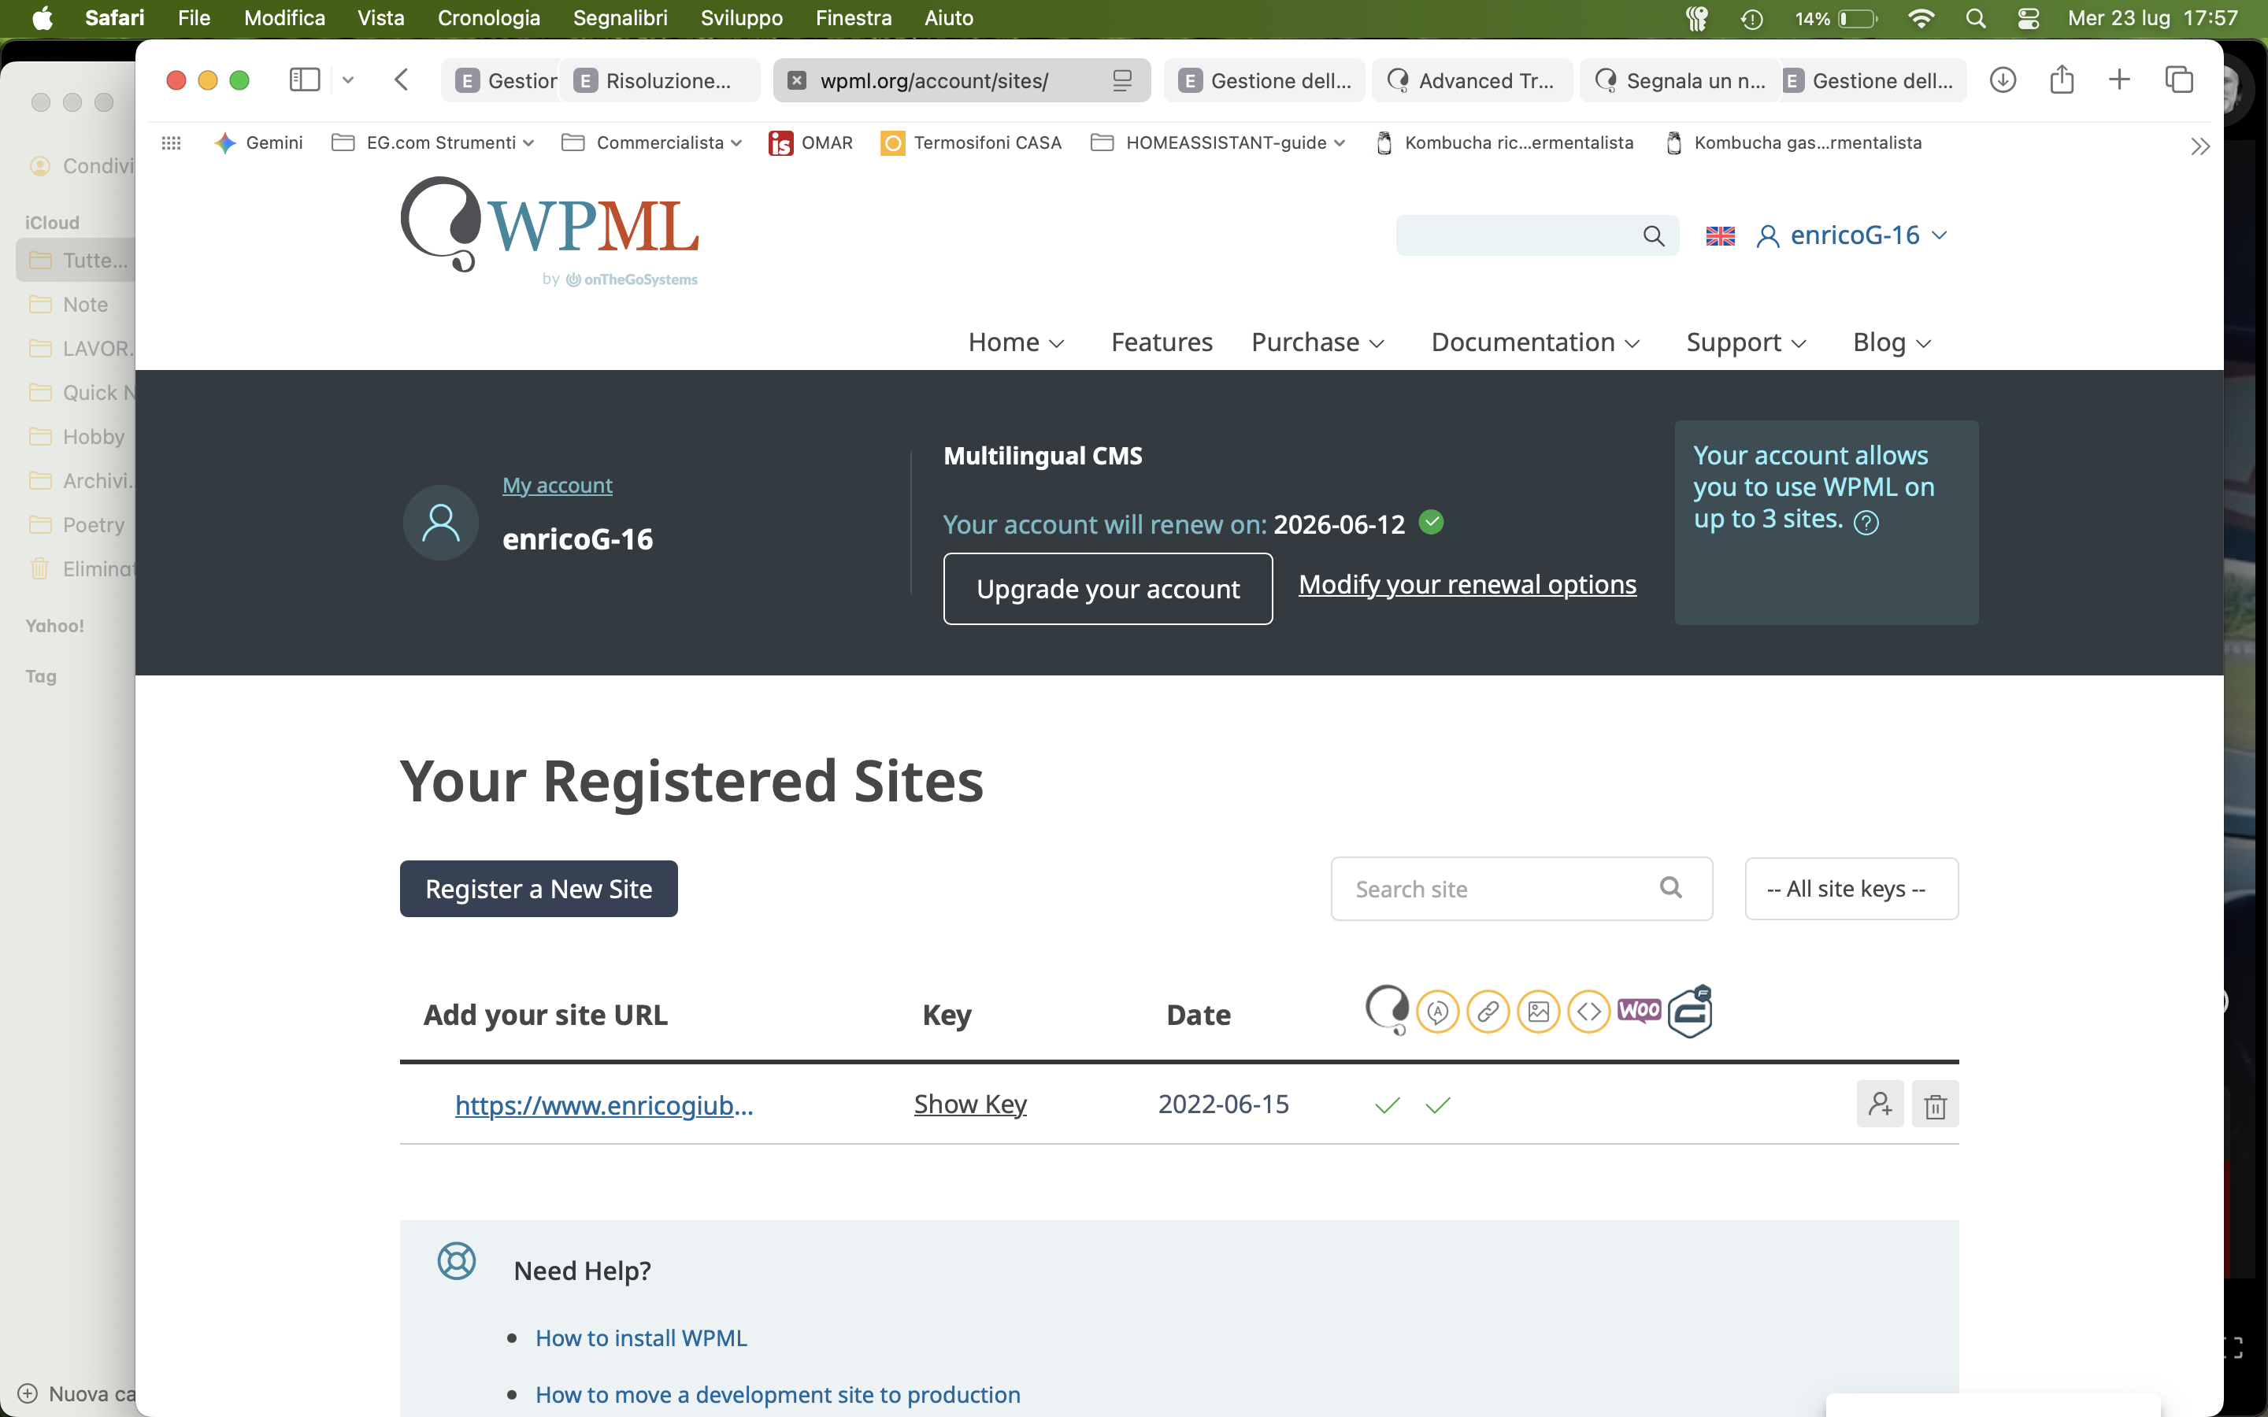This screenshot has height=1417, width=2268.
Task: Open How to install WPML link
Action: click(x=641, y=1338)
